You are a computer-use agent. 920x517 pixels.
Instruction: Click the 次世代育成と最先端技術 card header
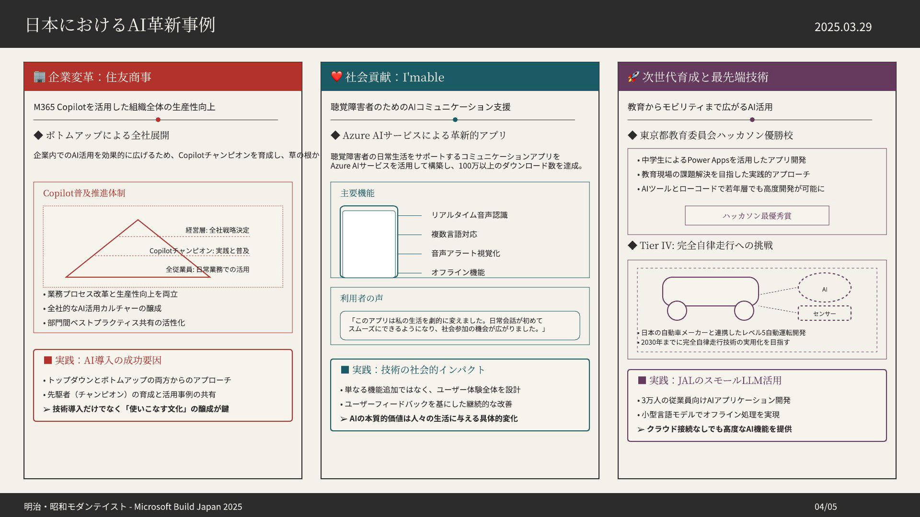[757, 77]
